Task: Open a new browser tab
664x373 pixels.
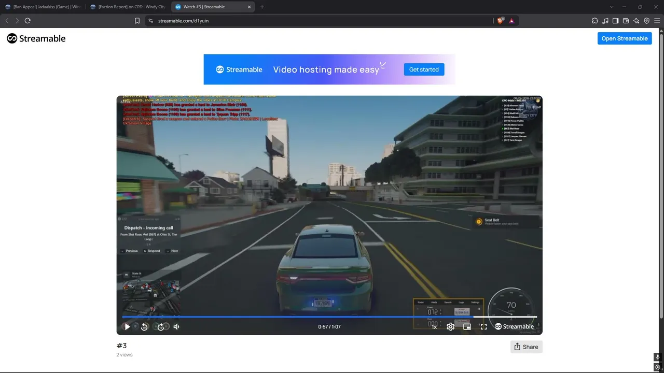Action: click(262, 7)
